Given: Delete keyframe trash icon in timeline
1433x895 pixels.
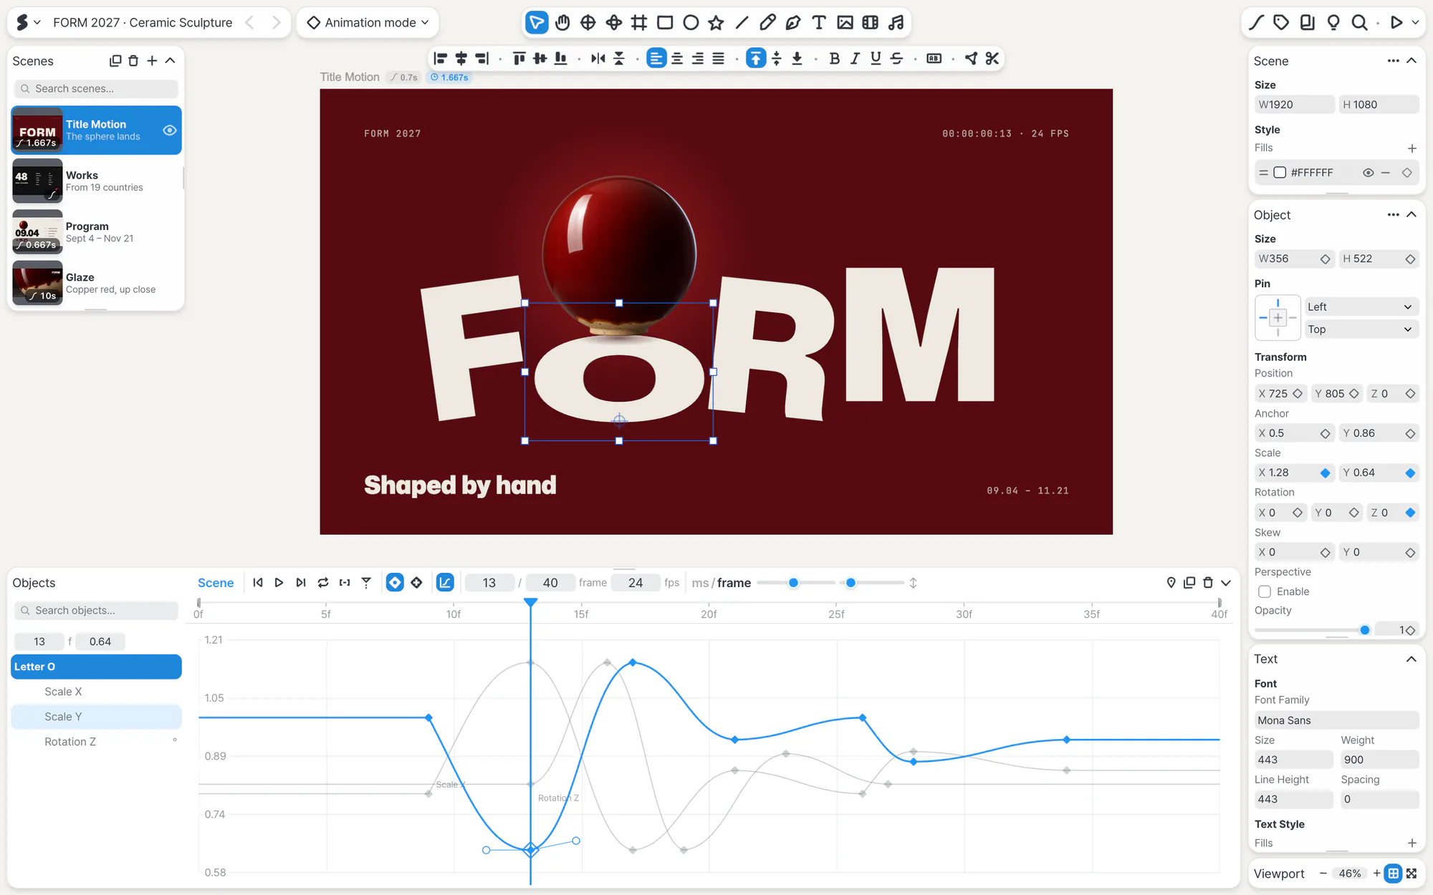Looking at the screenshot, I should (1208, 583).
